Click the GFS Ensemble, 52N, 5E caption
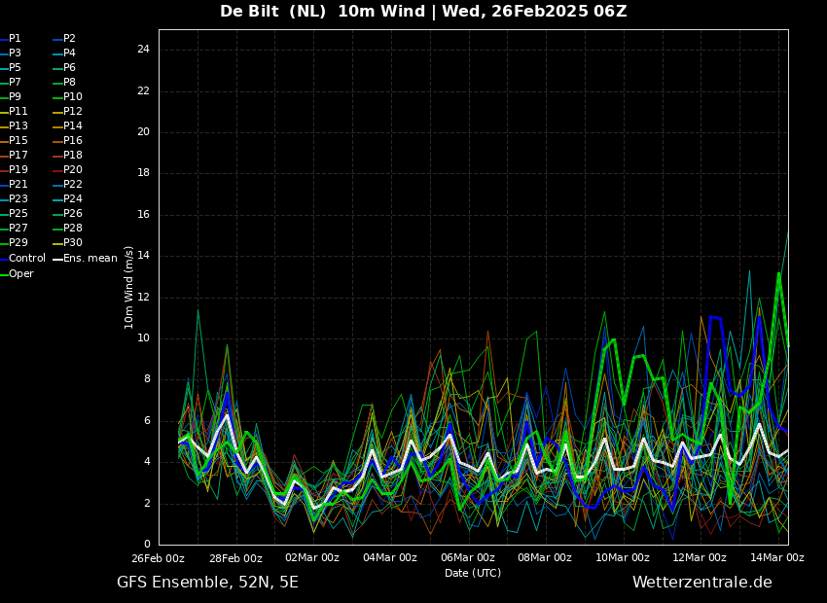 tap(207, 583)
